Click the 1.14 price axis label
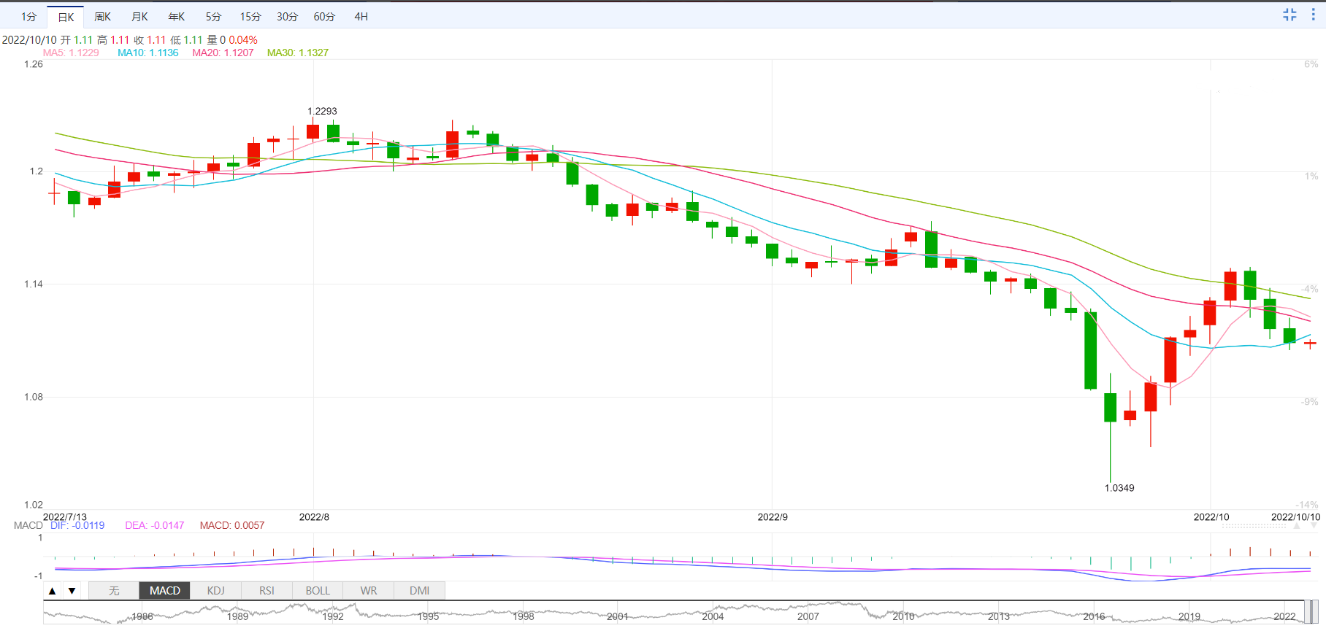1326x639 pixels. 34,284
